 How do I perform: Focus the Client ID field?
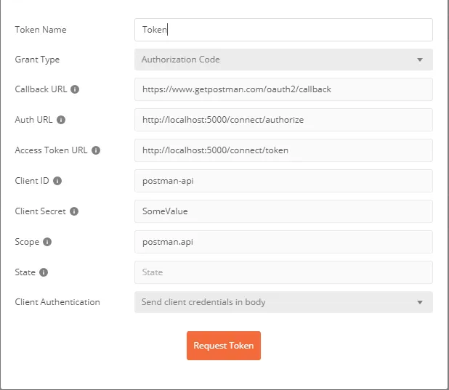[283, 181]
